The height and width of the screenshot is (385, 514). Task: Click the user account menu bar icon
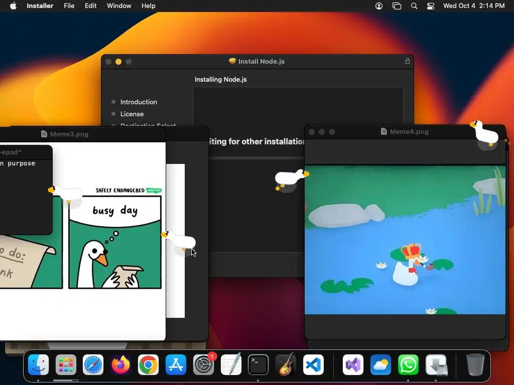point(379,6)
